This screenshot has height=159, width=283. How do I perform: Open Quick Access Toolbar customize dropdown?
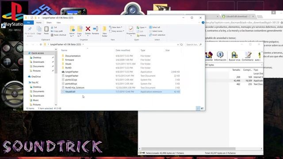[38, 18]
